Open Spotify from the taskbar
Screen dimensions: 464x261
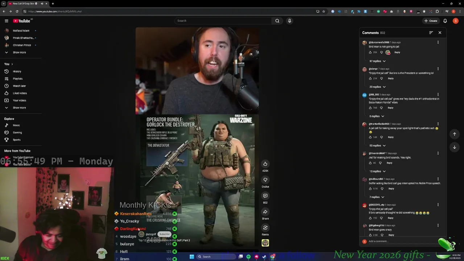point(248,257)
